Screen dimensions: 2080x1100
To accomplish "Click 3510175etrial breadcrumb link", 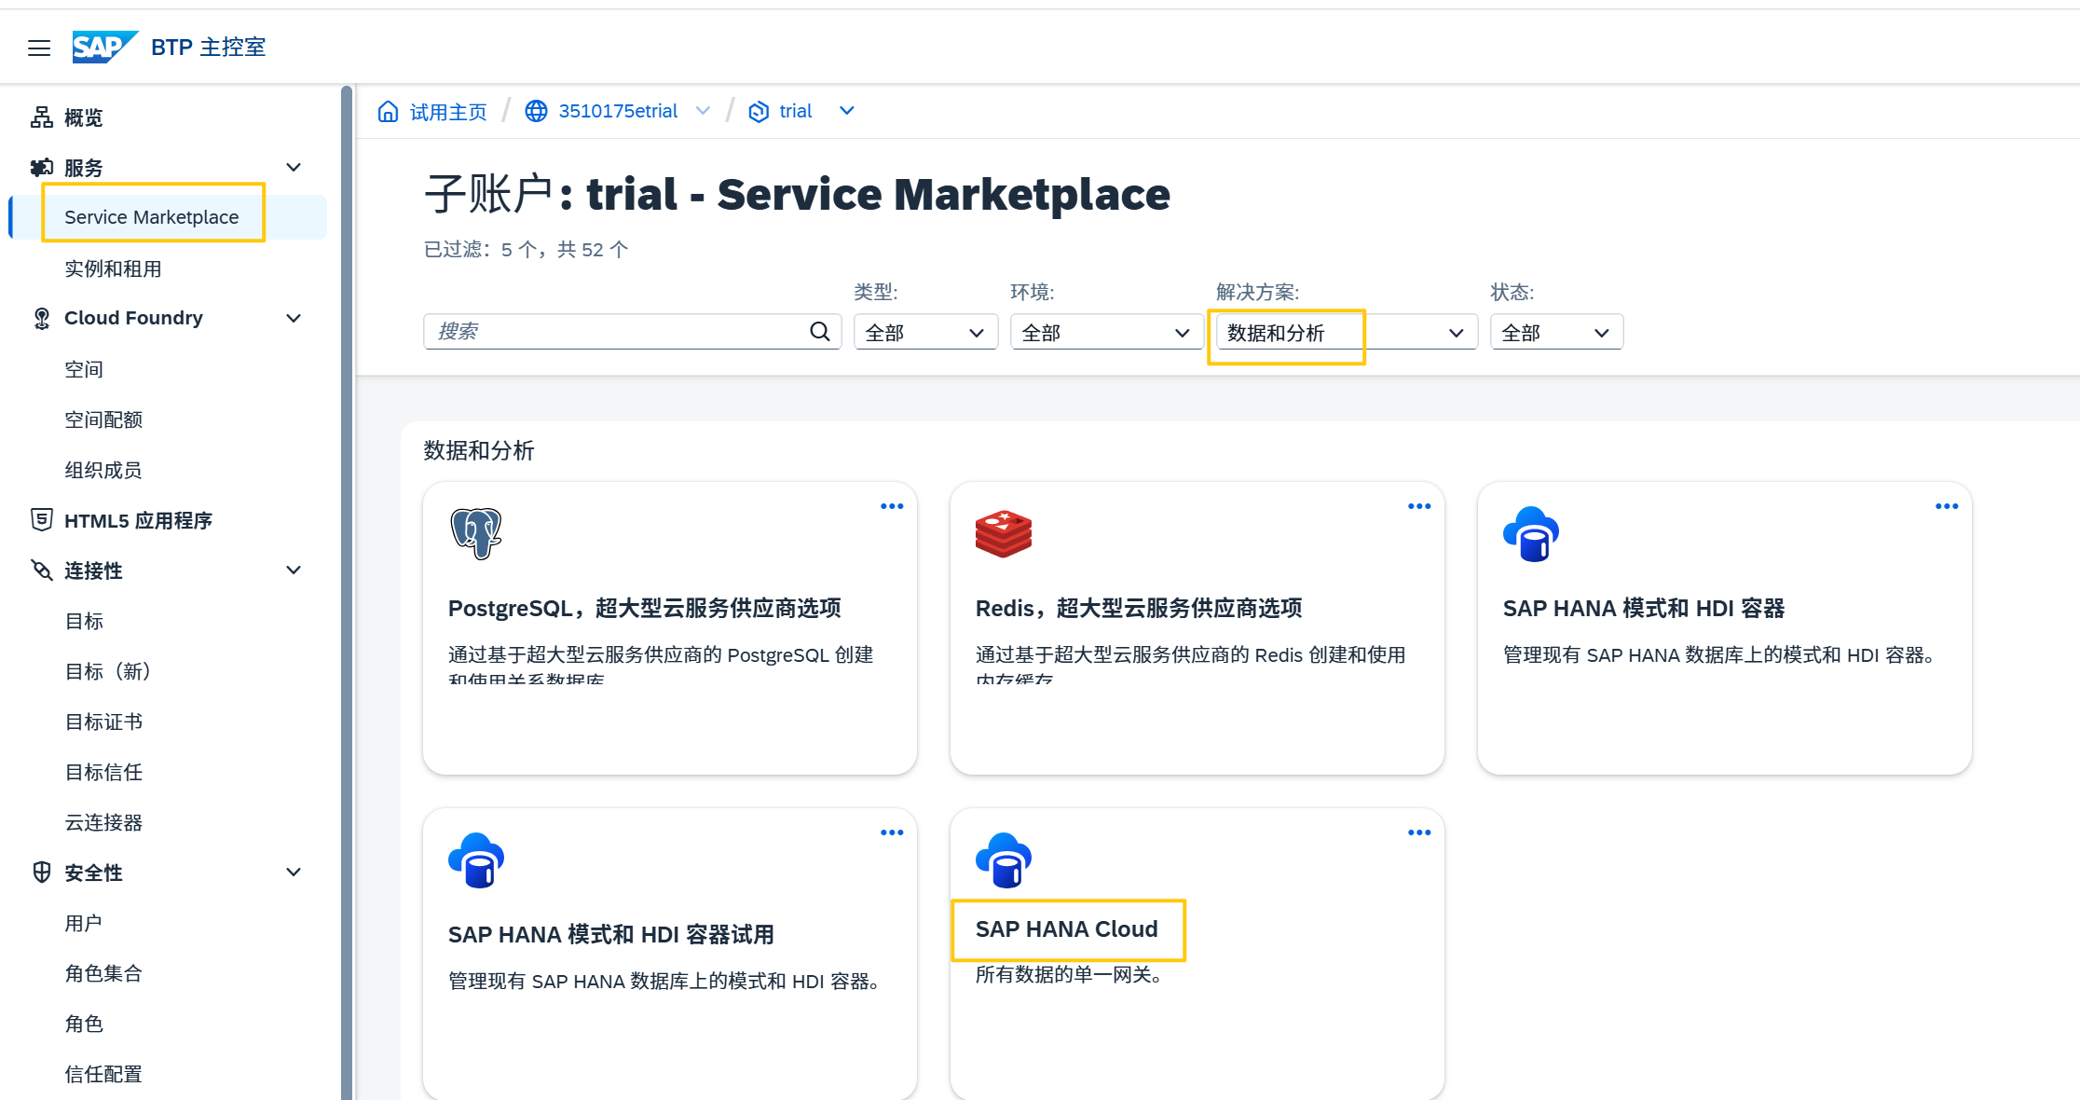I will pos(618,112).
